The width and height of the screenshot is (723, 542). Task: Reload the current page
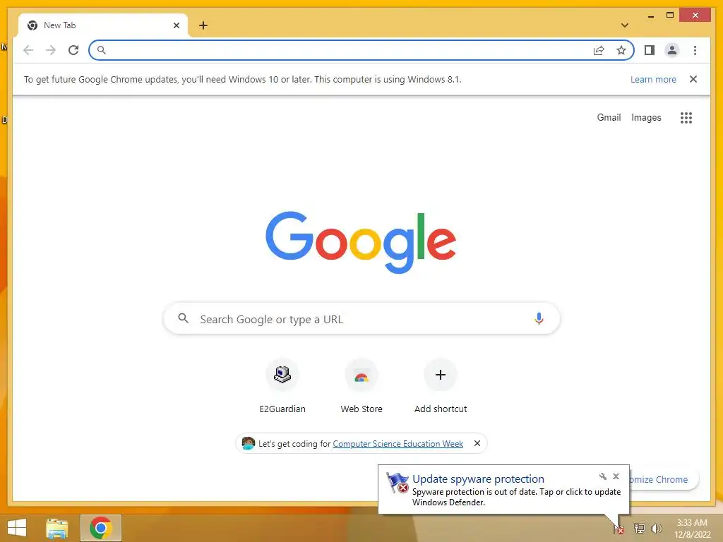(73, 50)
